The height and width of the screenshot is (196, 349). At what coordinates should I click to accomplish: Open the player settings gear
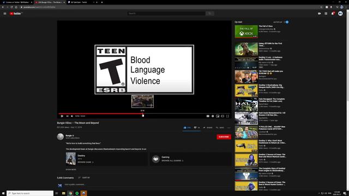(x=213, y=116)
